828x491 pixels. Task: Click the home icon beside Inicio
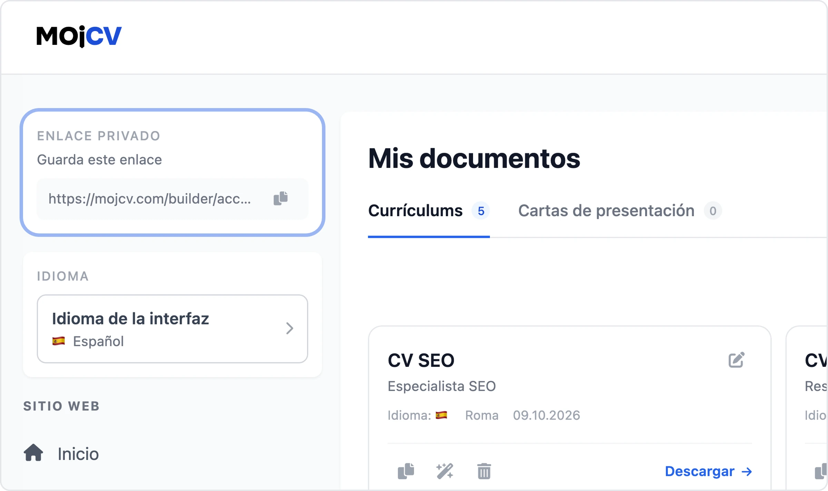click(x=33, y=452)
